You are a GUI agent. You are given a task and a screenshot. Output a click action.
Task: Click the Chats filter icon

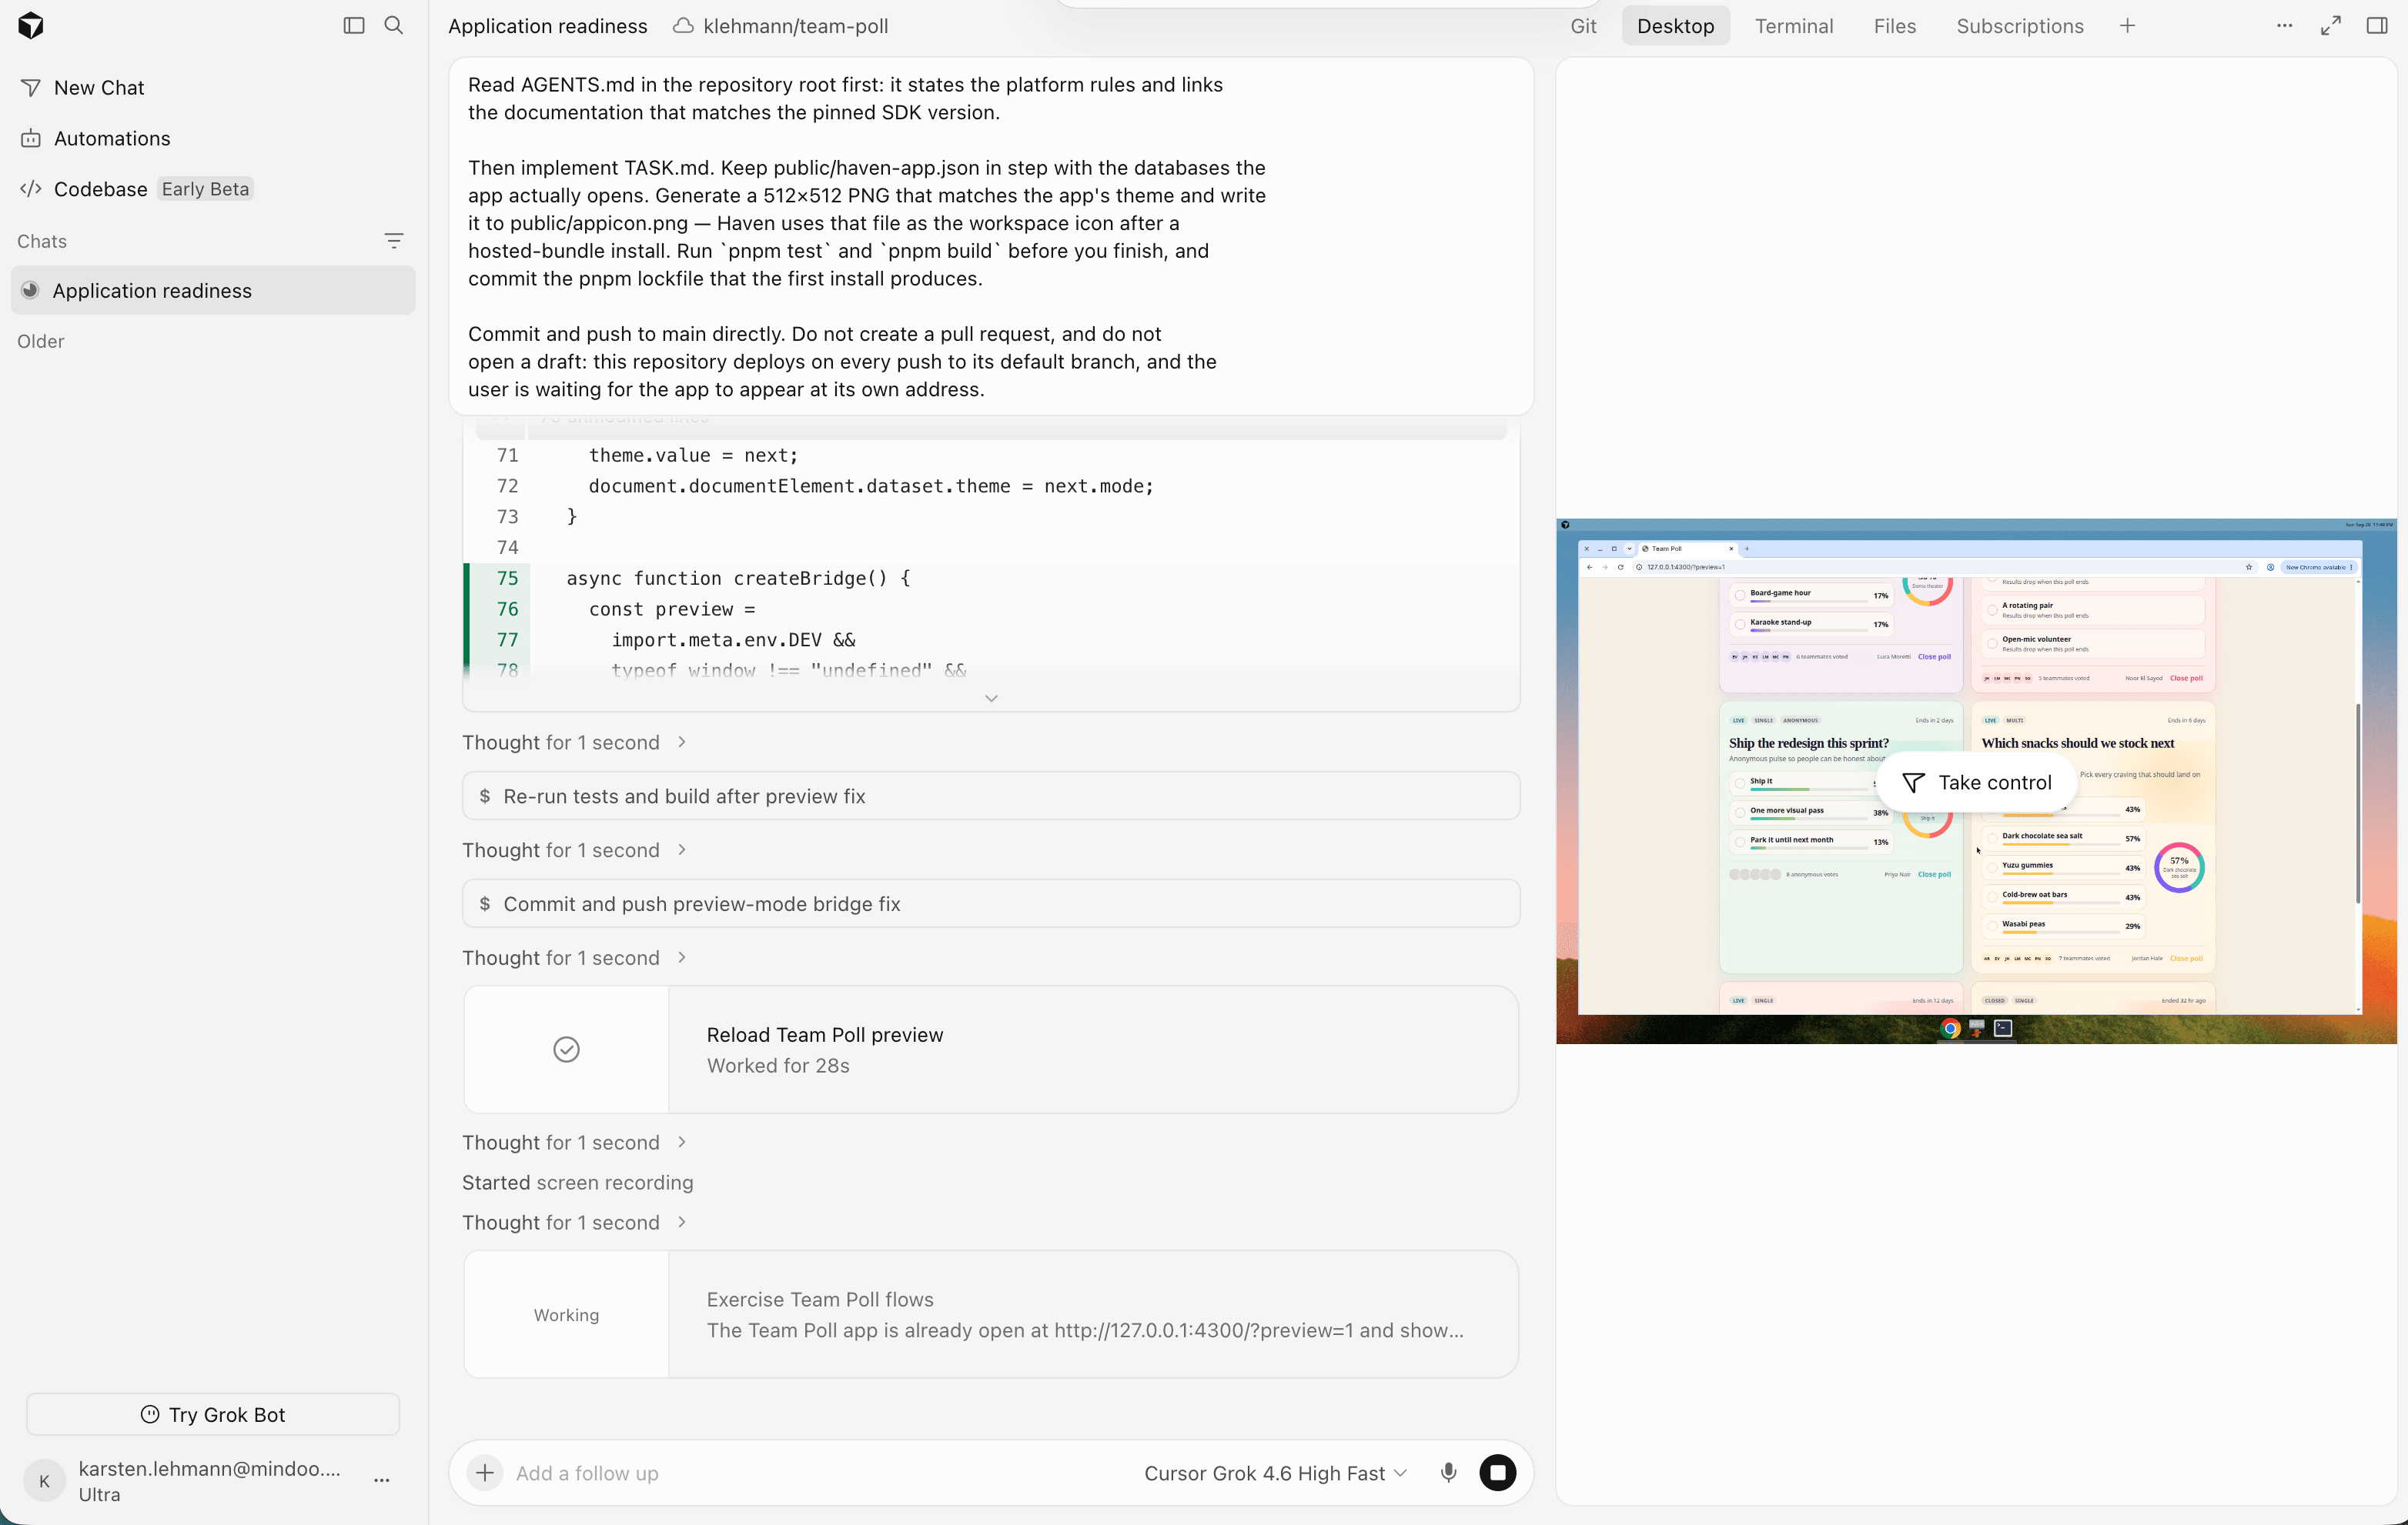tap(393, 241)
